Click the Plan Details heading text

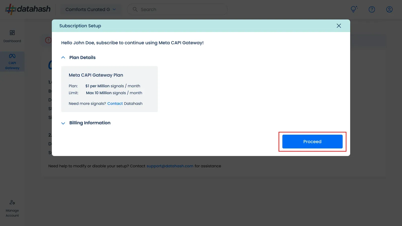82,58
